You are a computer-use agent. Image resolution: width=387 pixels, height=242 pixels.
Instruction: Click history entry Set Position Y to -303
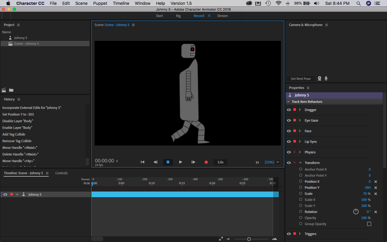coord(18,114)
